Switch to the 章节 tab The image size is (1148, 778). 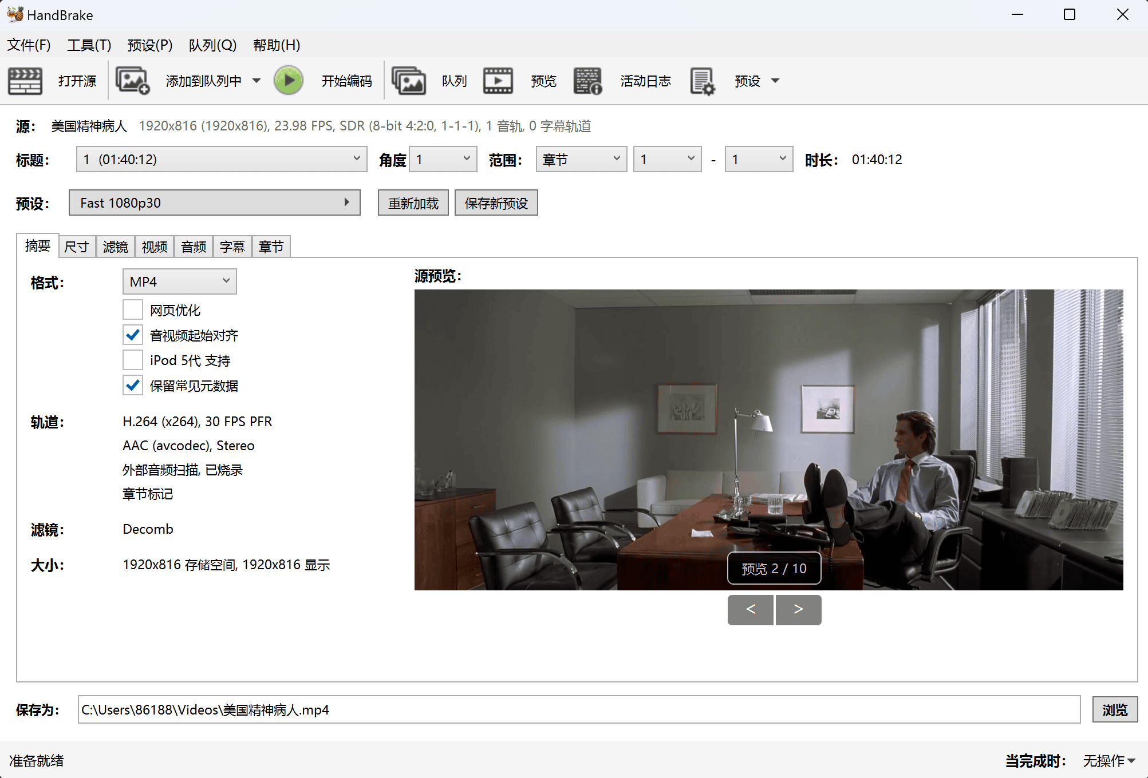click(x=271, y=247)
